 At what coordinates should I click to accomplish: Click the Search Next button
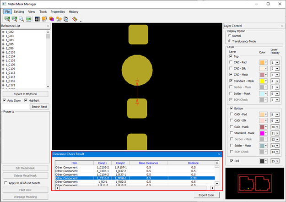coord(39,107)
